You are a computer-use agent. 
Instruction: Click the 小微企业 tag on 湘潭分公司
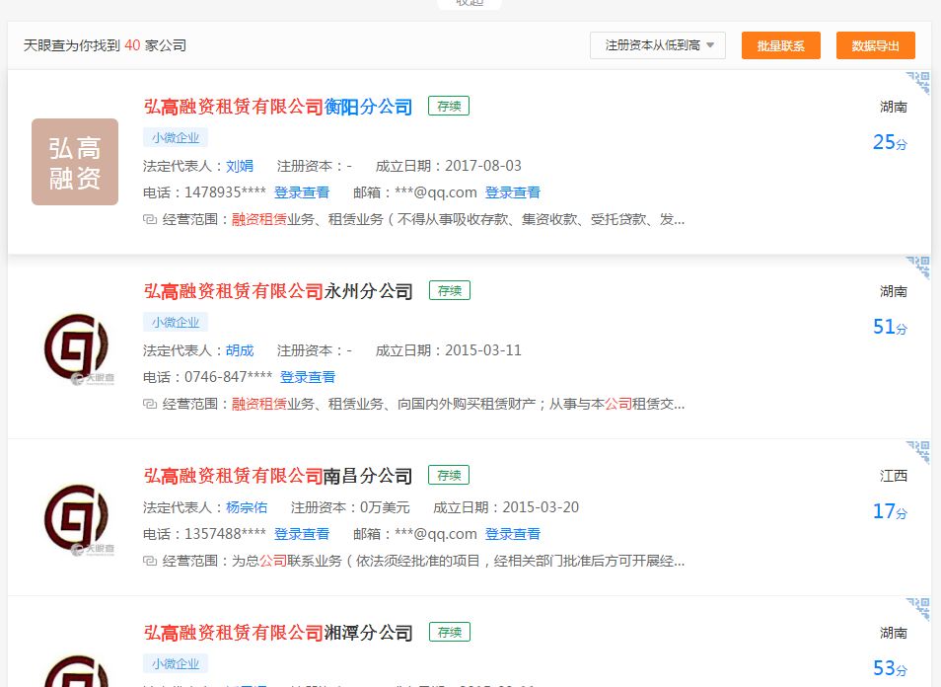(x=176, y=663)
